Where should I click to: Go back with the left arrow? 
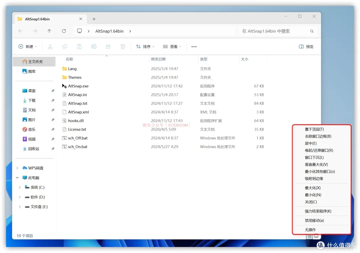pos(20,31)
